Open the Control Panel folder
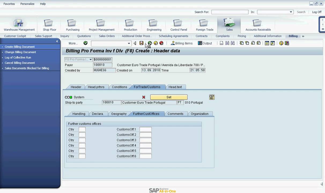This screenshot has width=325, height=193. 179,25
